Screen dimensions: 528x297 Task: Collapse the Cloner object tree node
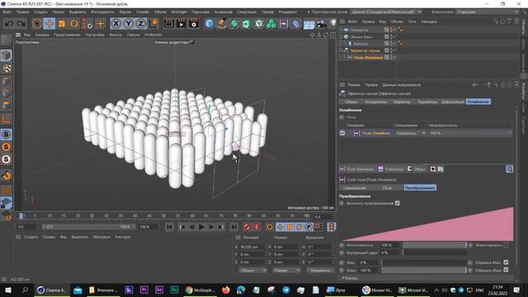tap(341, 36)
